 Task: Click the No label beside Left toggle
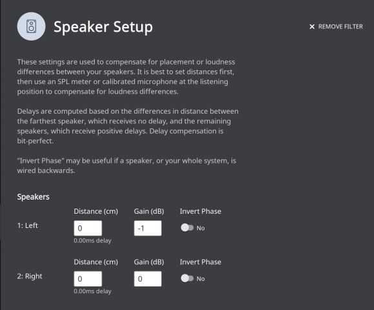click(201, 228)
